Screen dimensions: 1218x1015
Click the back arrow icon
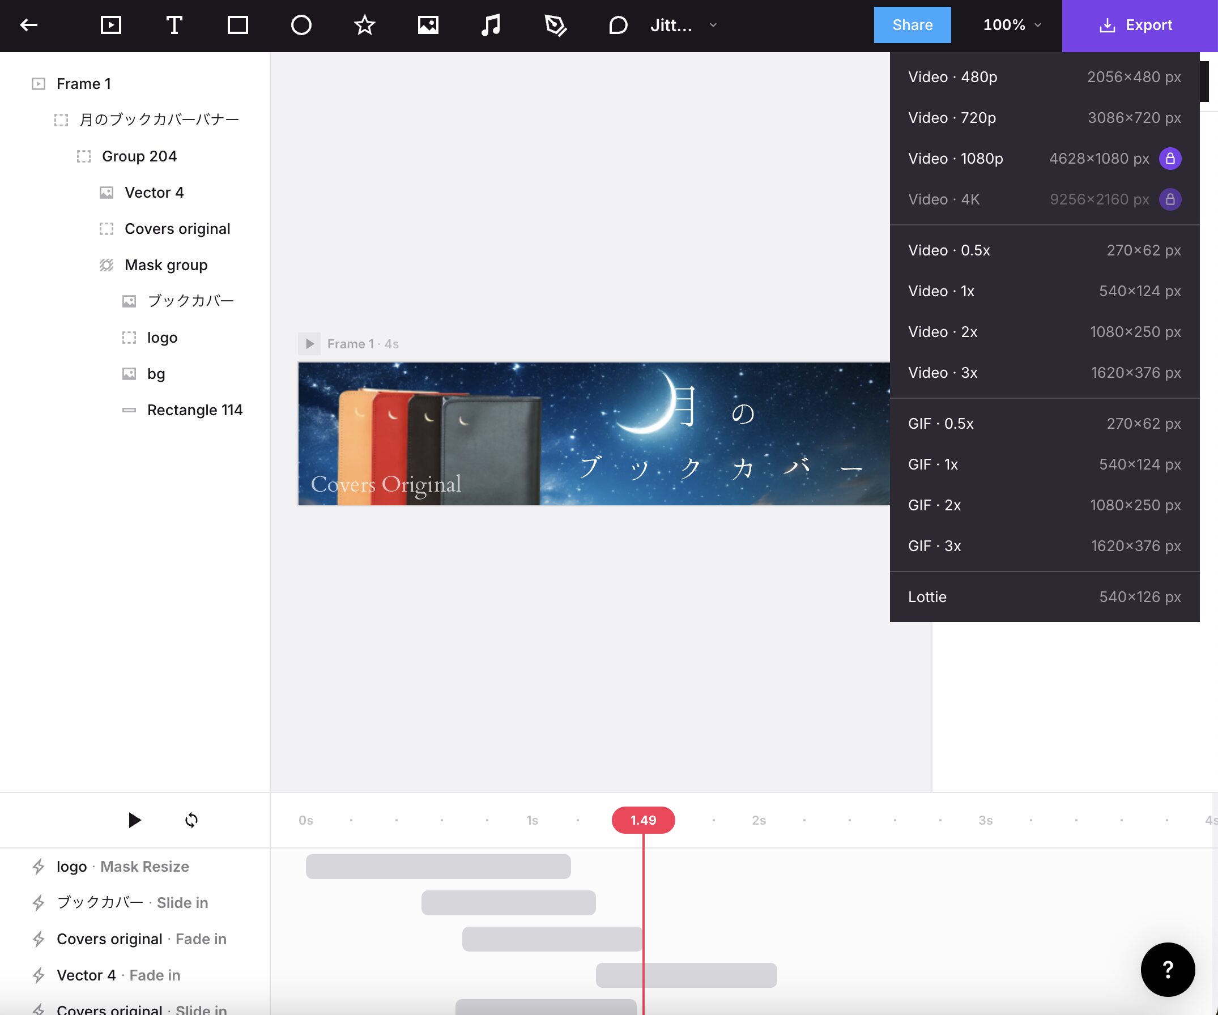[x=28, y=25]
